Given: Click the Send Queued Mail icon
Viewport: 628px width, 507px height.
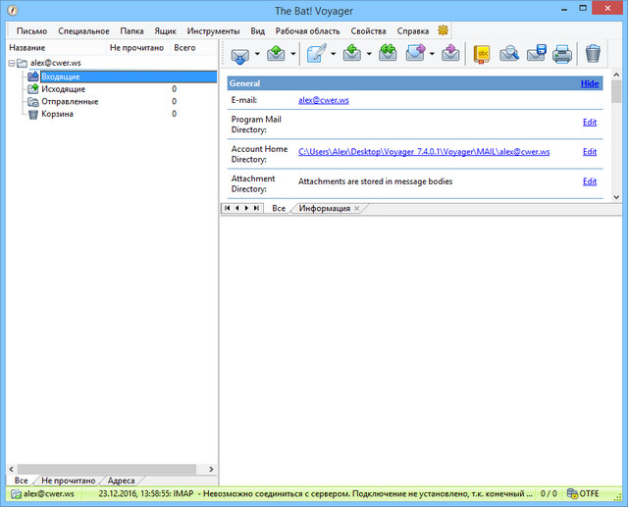Looking at the screenshot, I should 276,54.
